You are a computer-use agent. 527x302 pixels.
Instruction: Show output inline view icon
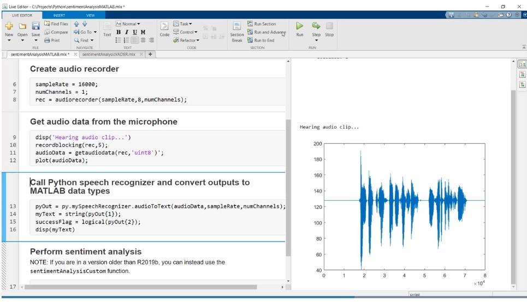pyautogui.click(x=522, y=75)
